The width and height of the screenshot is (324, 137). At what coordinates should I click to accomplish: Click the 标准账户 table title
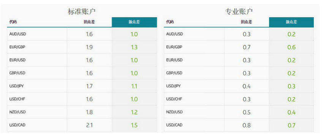82,11
